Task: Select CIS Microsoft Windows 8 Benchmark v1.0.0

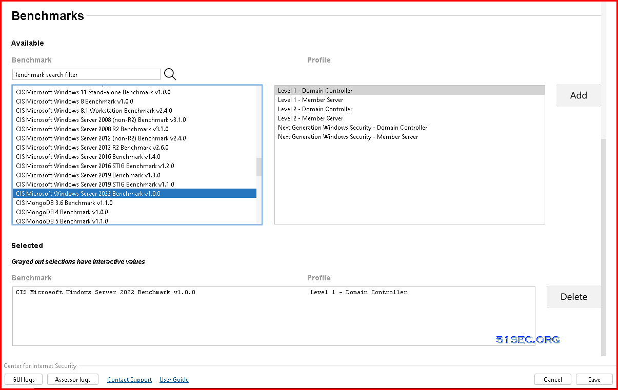Action: tap(134, 101)
